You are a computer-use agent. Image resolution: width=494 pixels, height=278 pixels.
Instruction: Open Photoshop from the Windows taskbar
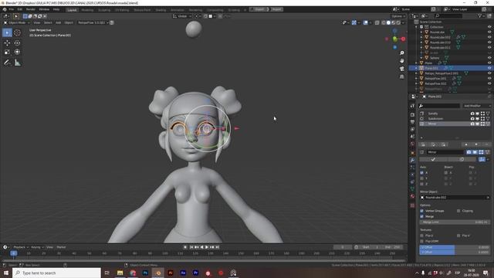[145, 273]
